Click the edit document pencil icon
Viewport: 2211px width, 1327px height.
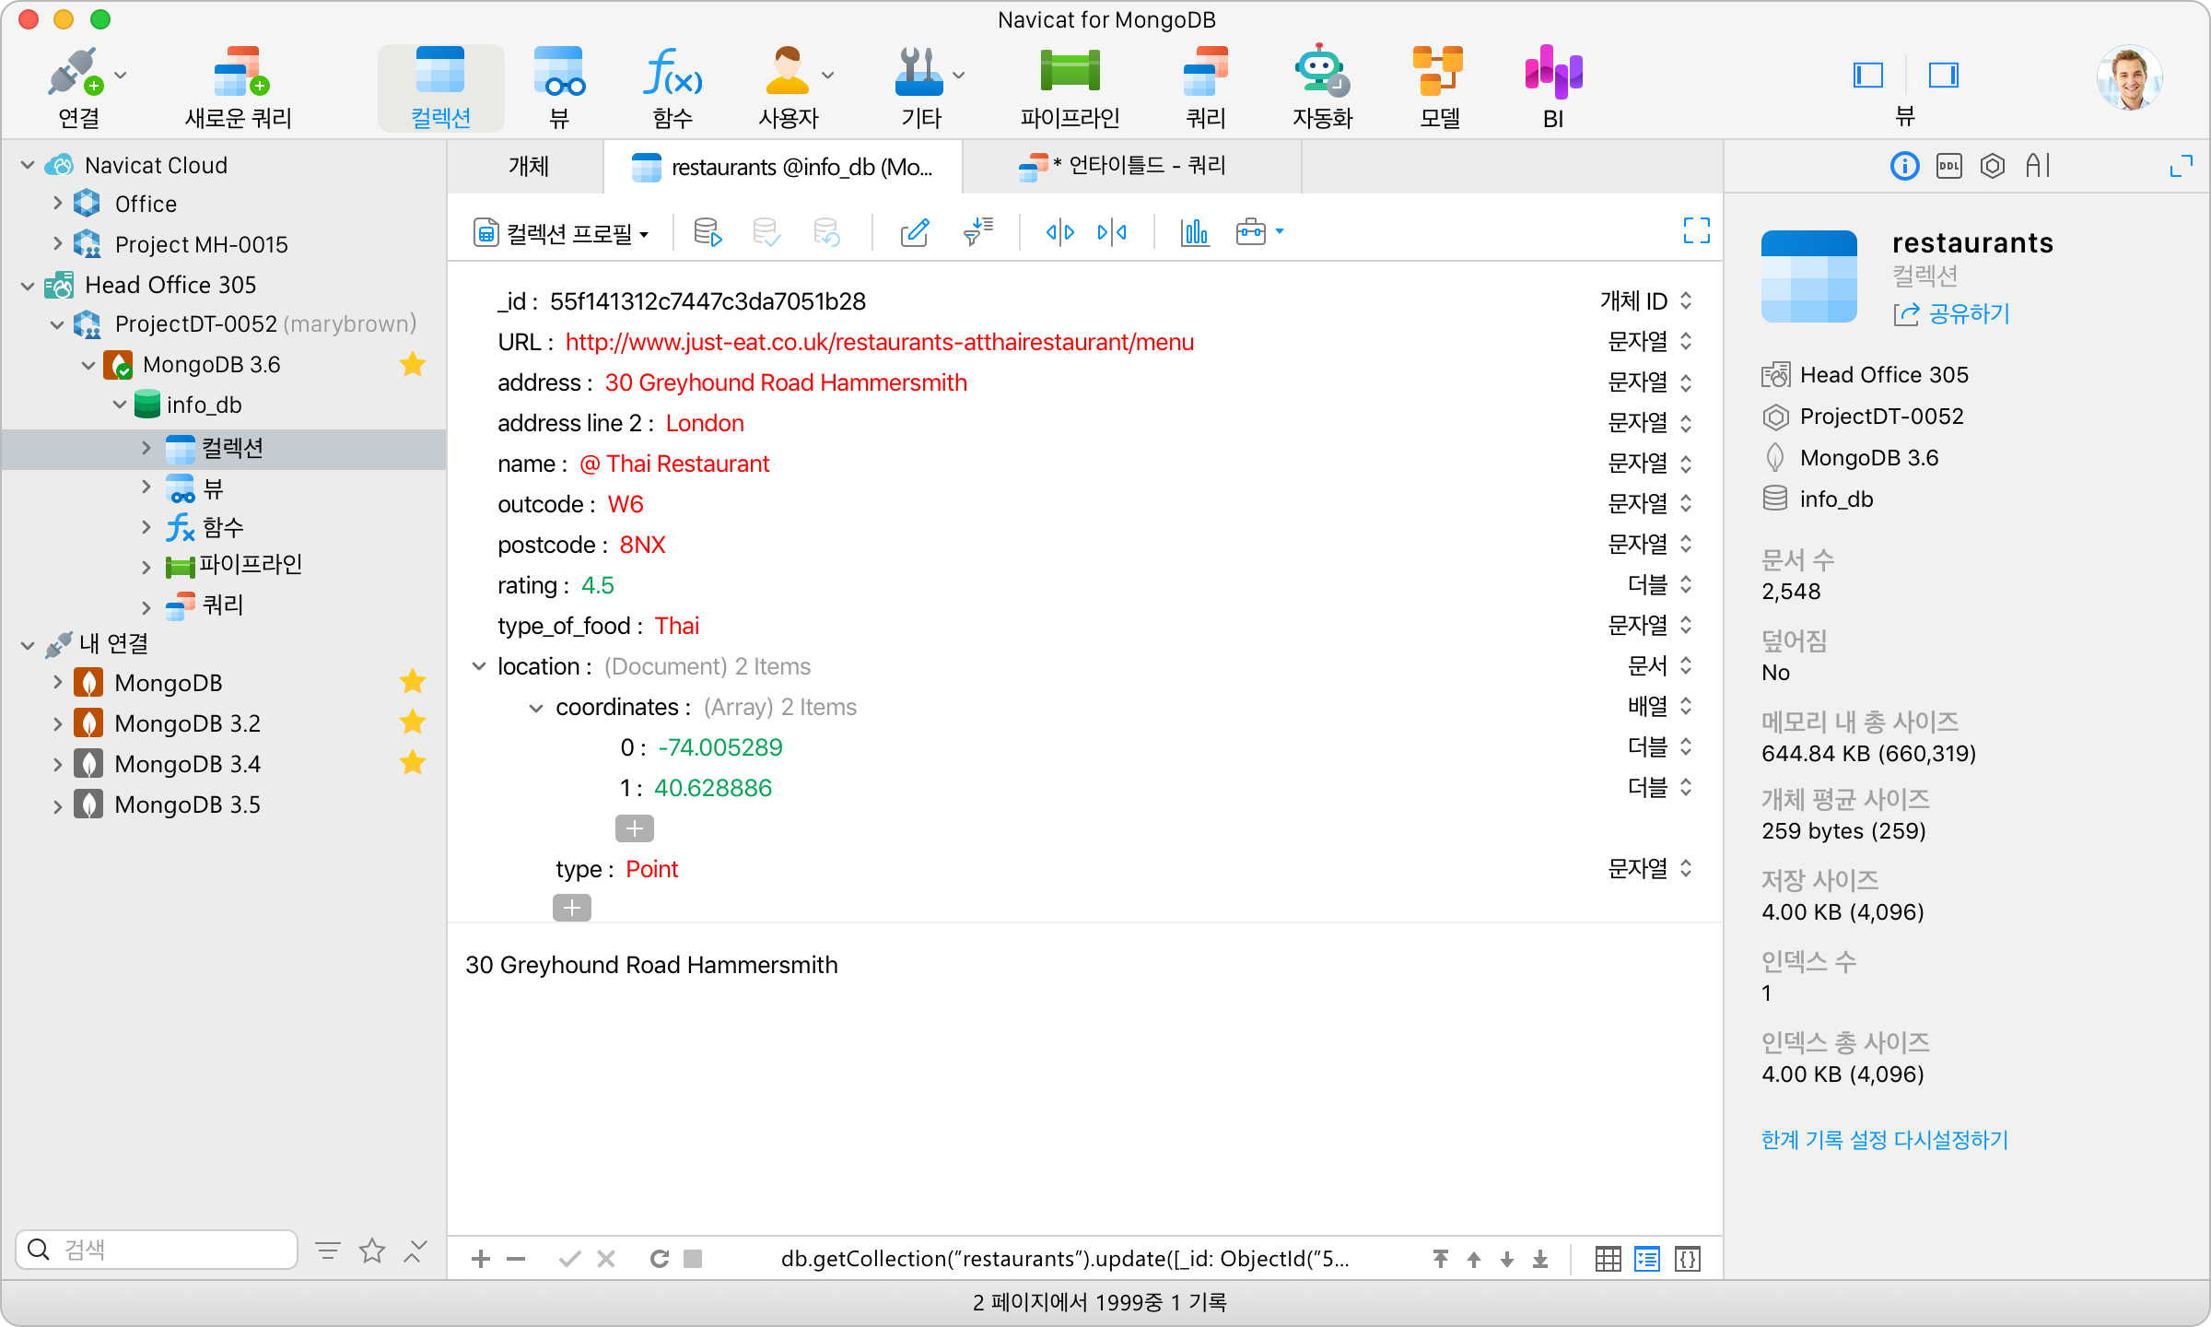(914, 232)
